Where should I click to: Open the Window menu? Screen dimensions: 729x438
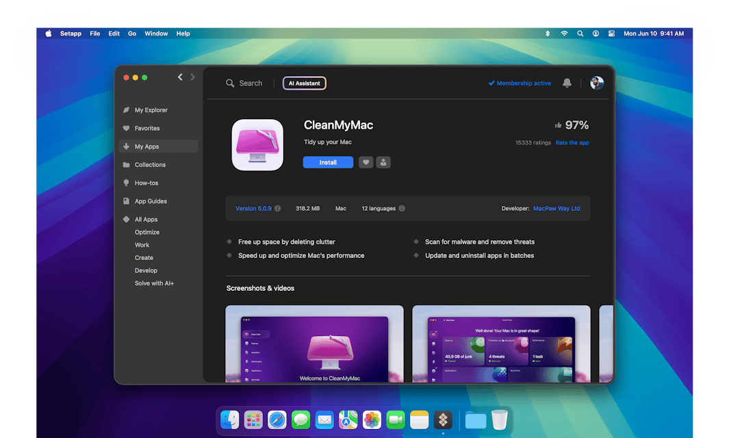pos(156,34)
